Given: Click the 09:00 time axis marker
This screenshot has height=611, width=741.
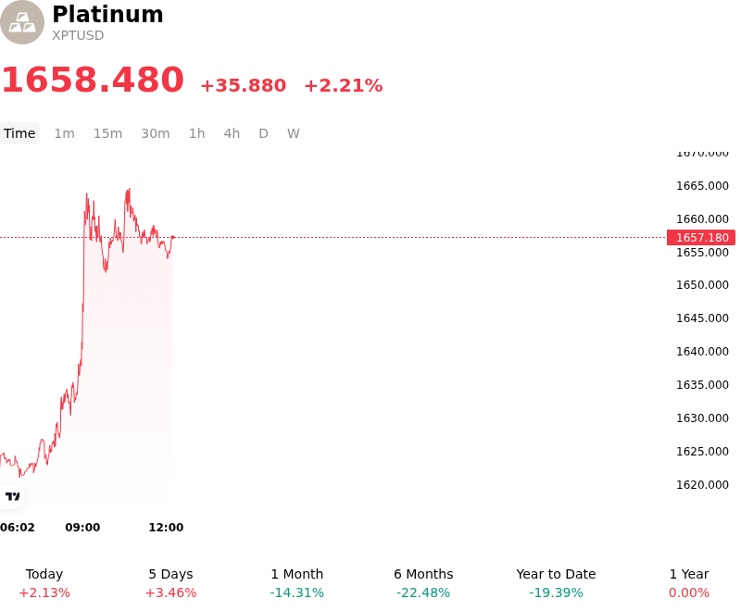Looking at the screenshot, I should 82,528.
